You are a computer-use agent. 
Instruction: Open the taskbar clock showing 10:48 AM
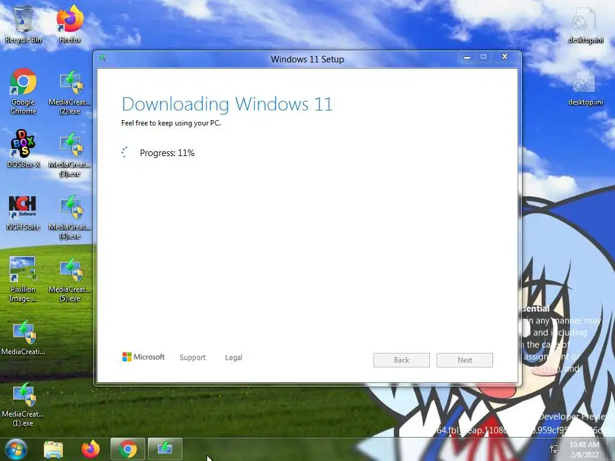coord(584,450)
